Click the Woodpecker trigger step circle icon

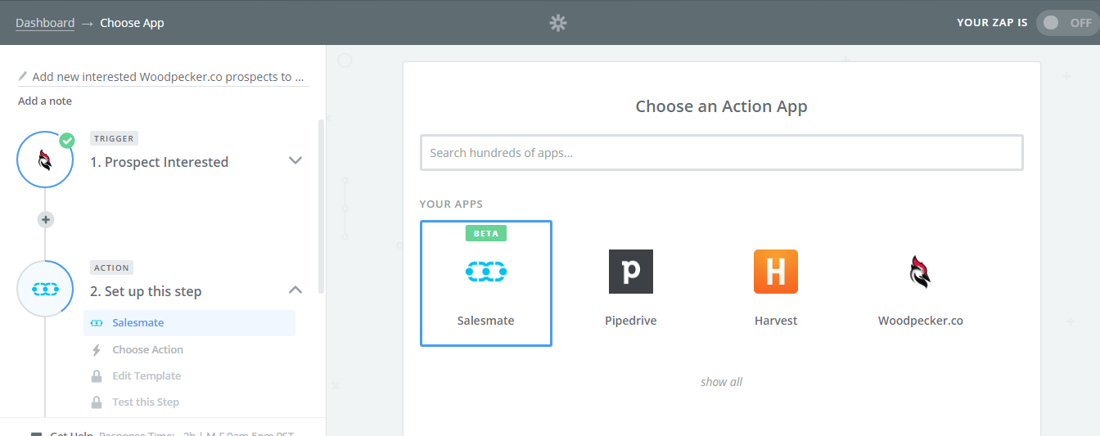click(x=46, y=160)
